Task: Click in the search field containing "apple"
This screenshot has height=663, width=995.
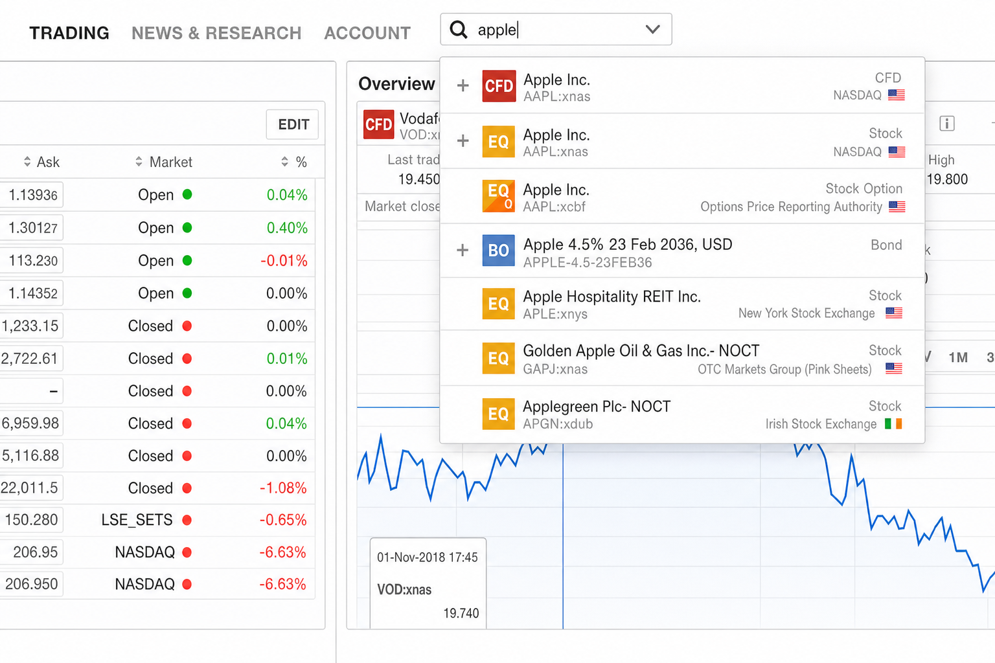Action: pos(556,30)
